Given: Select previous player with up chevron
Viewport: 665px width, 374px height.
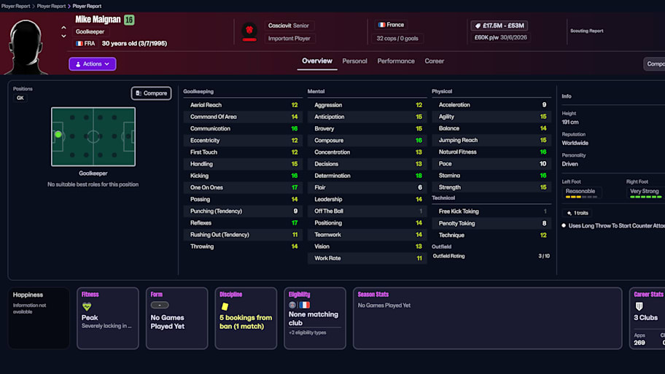Looking at the screenshot, I should [x=63, y=28].
